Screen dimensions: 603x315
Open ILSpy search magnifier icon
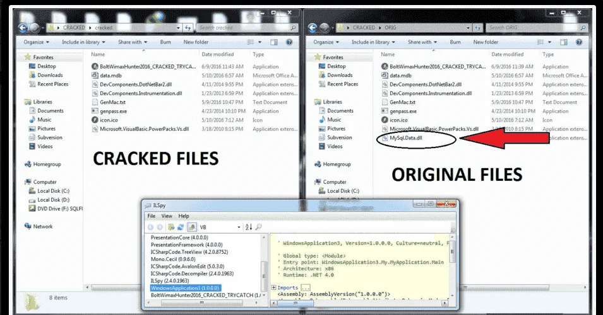258,227
